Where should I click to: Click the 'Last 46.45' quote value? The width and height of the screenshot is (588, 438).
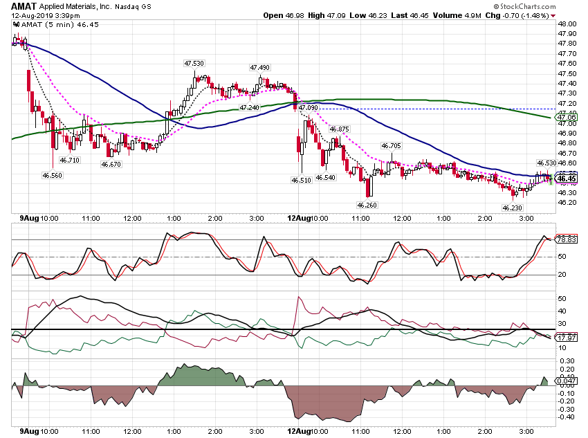[410, 15]
